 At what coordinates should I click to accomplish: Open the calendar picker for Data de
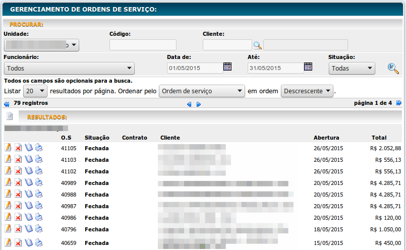point(227,67)
